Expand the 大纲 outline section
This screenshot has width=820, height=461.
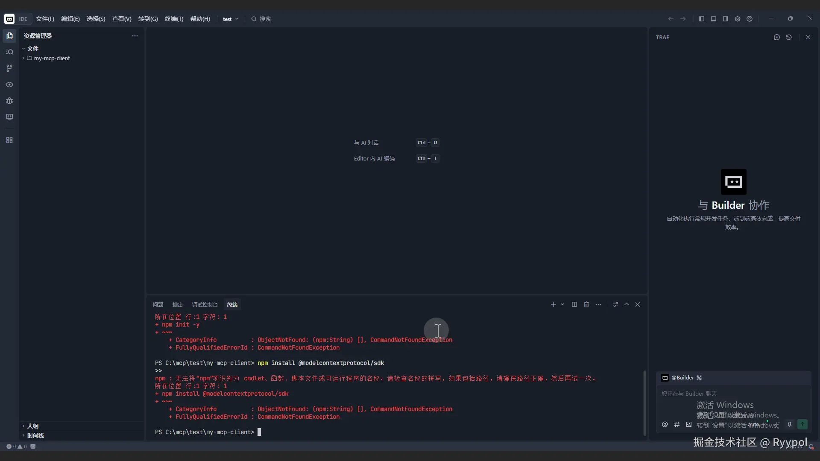point(33,426)
